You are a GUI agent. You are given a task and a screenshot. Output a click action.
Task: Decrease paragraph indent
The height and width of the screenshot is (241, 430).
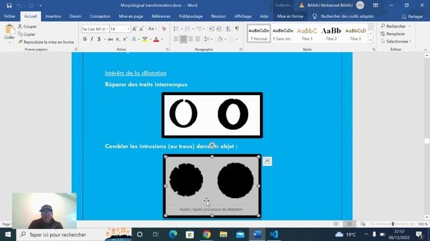pos(212,29)
